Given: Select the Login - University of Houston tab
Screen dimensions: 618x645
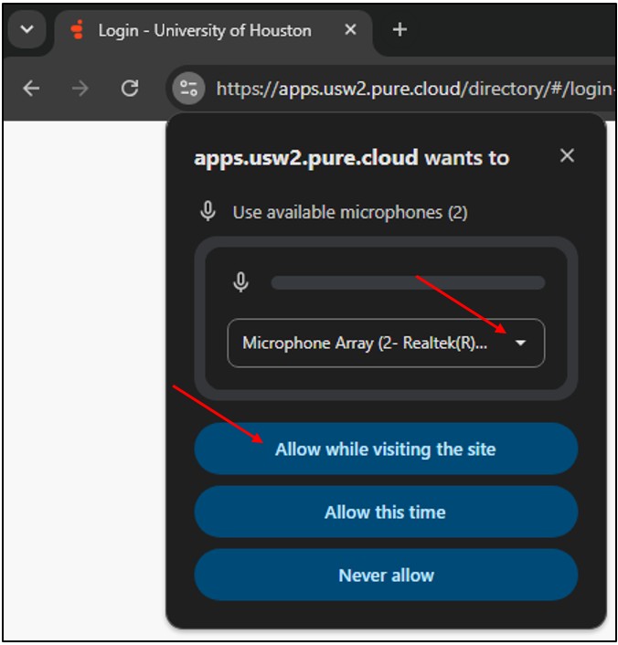Looking at the screenshot, I should pyautogui.click(x=213, y=31).
